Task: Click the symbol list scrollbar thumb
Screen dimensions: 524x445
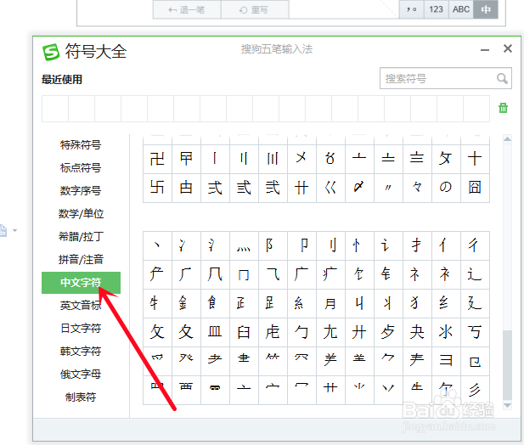Action: pyautogui.click(x=507, y=364)
